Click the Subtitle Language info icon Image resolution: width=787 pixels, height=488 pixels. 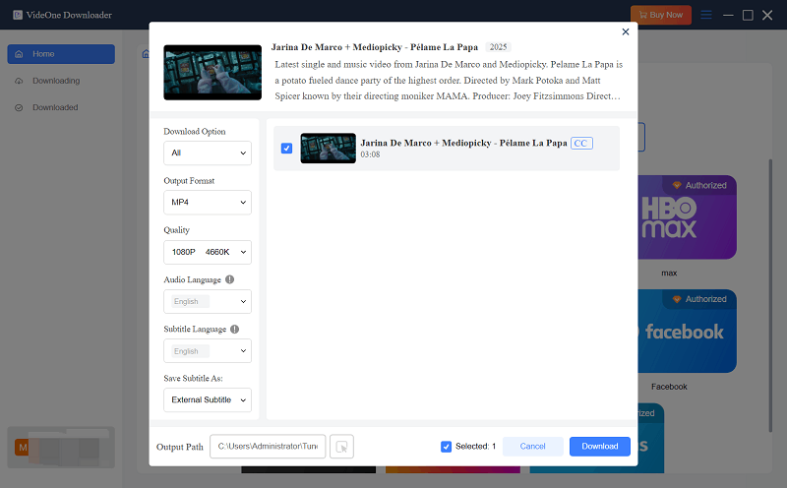[x=235, y=329]
